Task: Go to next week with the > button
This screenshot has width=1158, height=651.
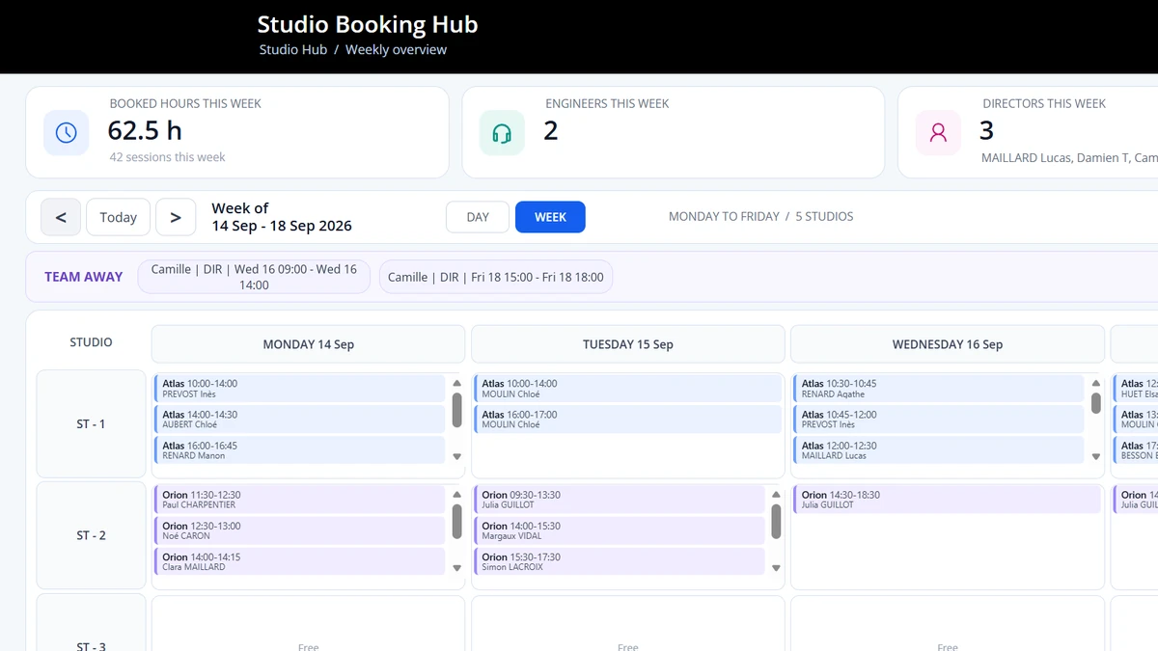Action: [x=176, y=217]
